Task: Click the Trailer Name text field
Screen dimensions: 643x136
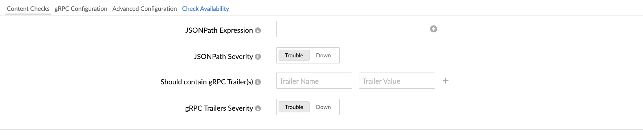Action: click(x=314, y=81)
